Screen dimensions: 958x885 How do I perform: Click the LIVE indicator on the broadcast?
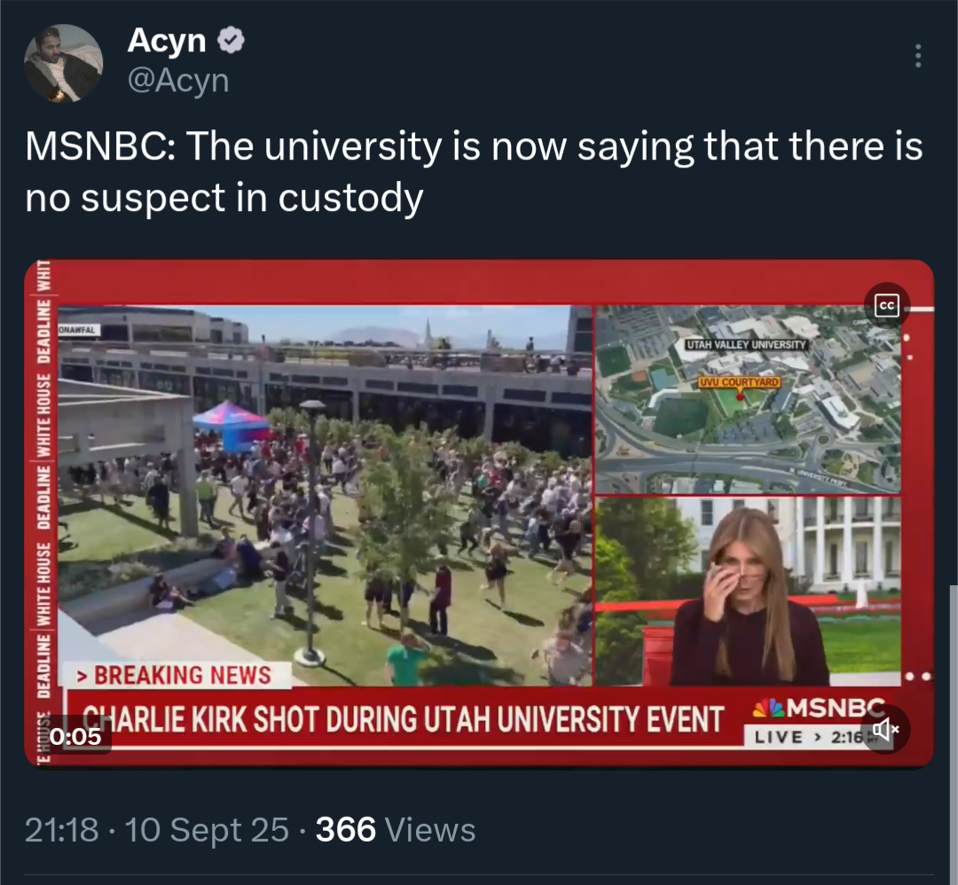click(779, 737)
